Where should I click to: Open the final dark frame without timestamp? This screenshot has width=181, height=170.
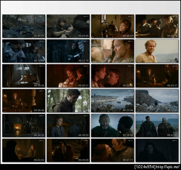[x=157, y=150]
